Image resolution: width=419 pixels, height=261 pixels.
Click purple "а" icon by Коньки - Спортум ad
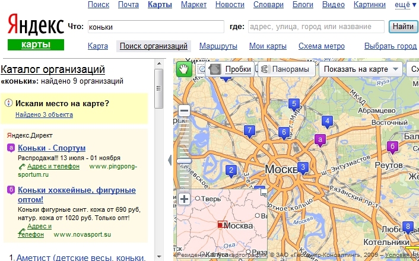pyautogui.click(x=11, y=148)
